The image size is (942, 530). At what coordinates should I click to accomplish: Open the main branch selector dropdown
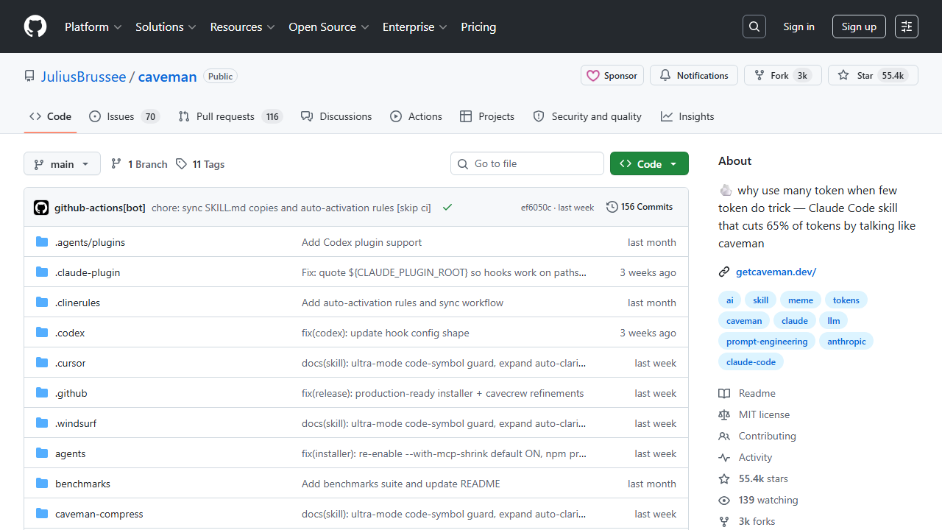point(62,164)
